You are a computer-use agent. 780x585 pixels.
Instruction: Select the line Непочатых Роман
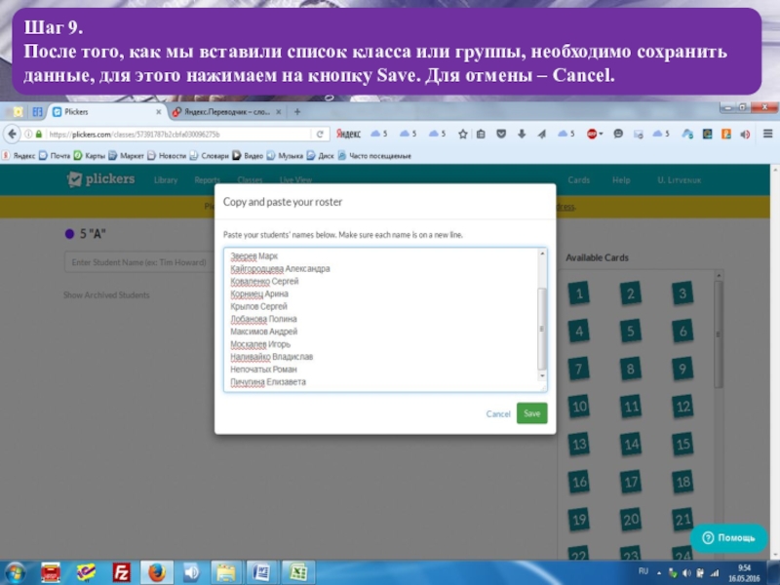(x=263, y=370)
